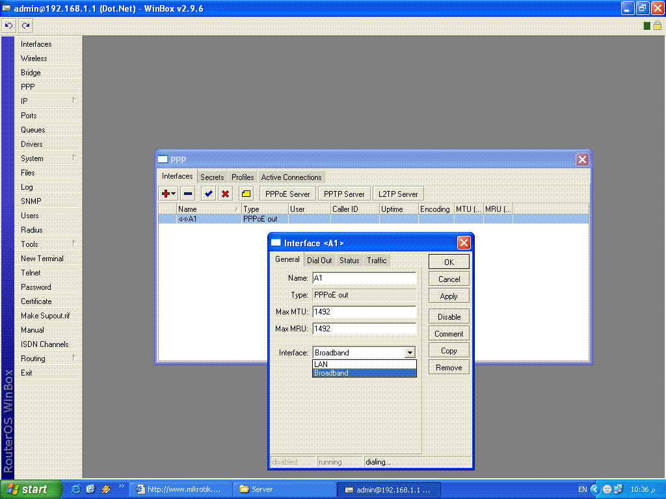Click the Undo icon in WinBox toolbar

pyautogui.click(x=9, y=26)
